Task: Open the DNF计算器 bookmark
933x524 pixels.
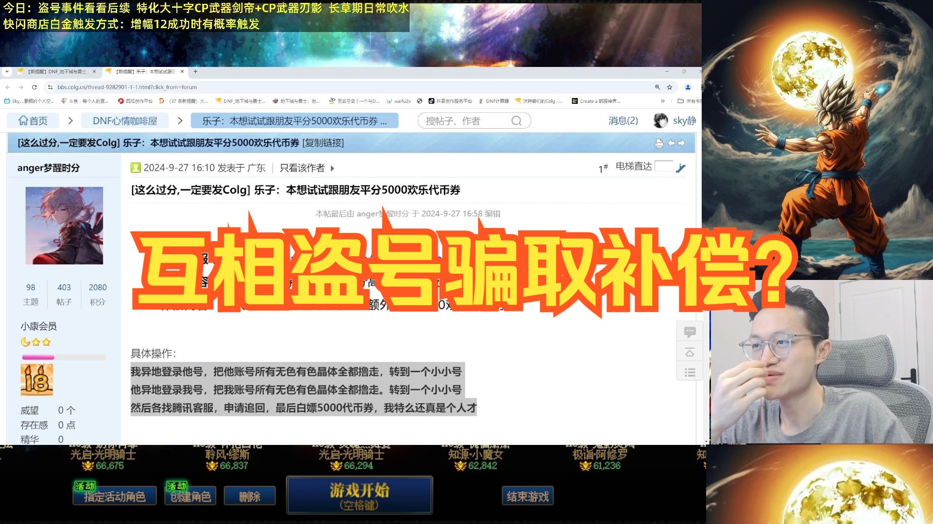Action: [493, 101]
